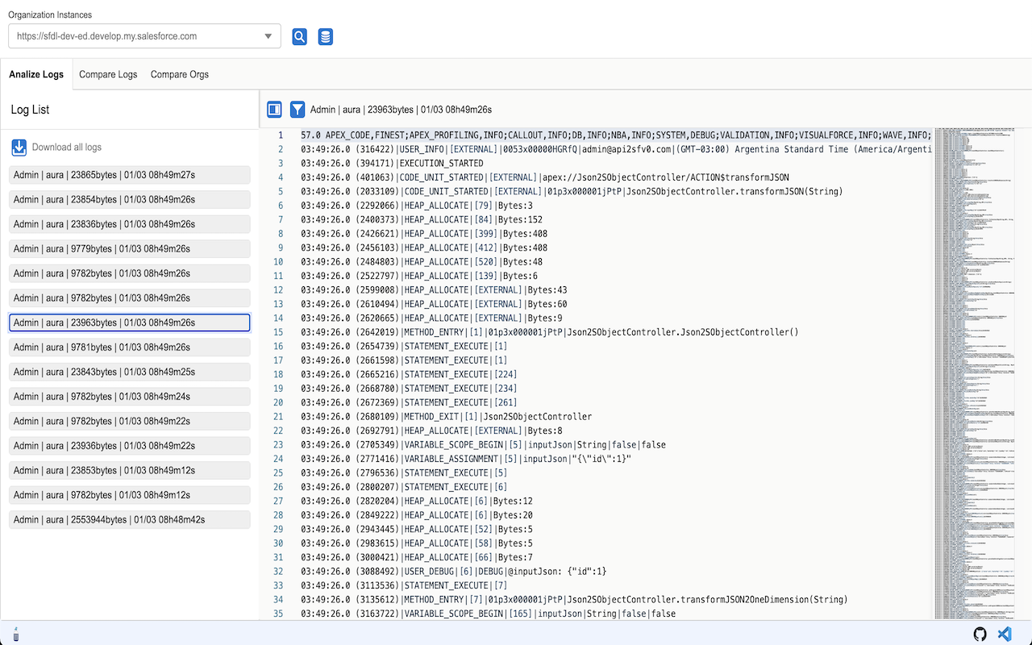Click the HEAP_ALLOCATE [84] Bytes:152 line

click(x=422, y=219)
